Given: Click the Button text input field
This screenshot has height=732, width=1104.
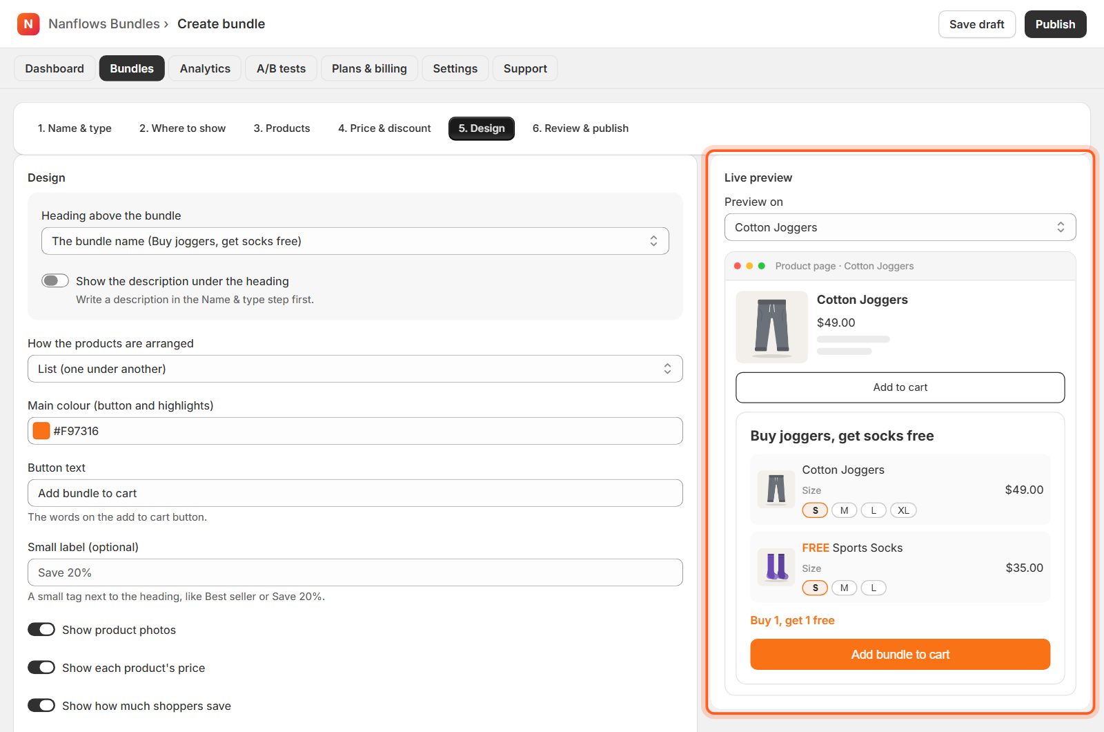Looking at the screenshot, I should point(355,493).
